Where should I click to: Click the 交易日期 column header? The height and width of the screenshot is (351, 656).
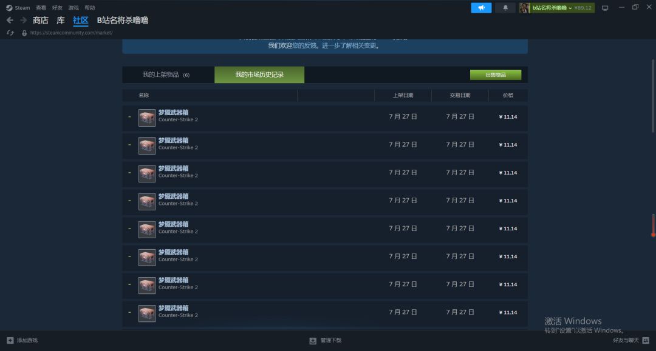[x=460, y=95]
